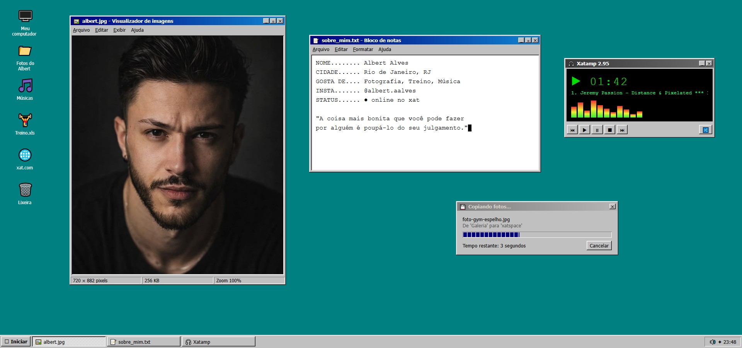Stop playback in Xatamp
Image resolution: width=742 pixels, height=348 pixels.
tap(609, 130)
